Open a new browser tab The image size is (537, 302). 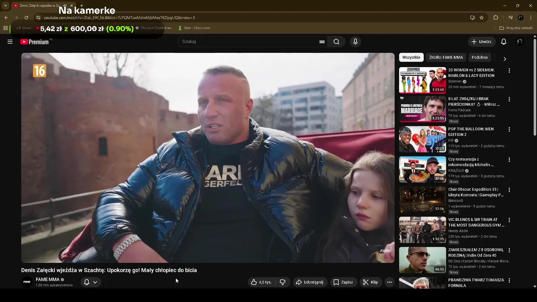(81, 5)
